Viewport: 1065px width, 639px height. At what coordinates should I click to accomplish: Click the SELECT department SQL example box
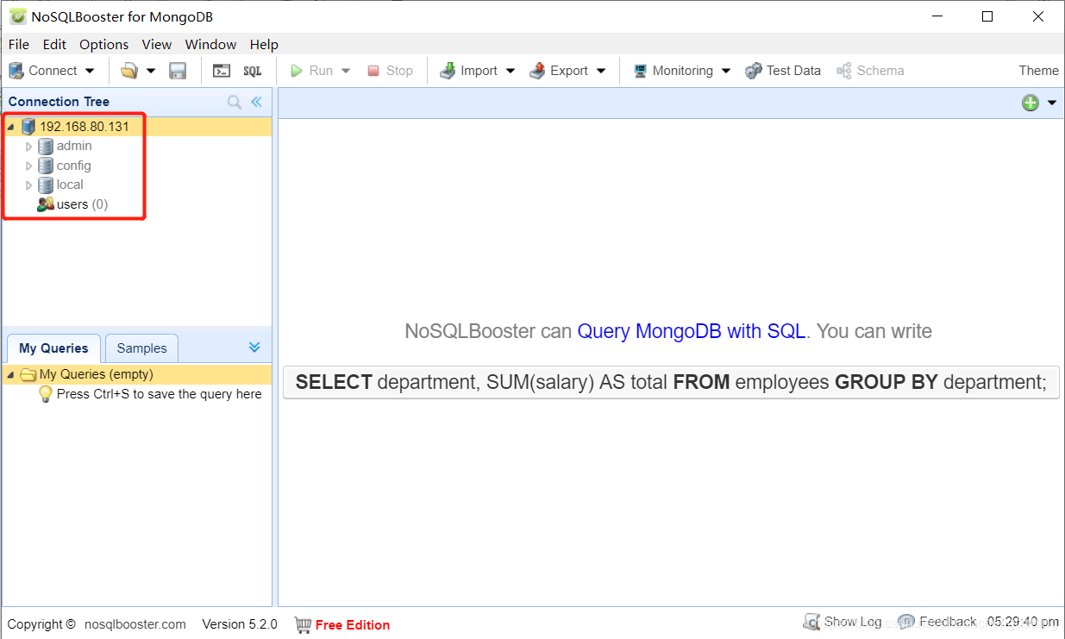click(671, 382)
